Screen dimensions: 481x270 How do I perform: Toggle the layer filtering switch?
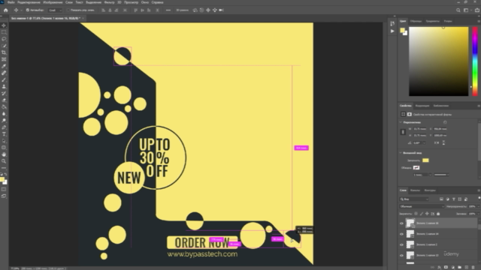pyautogui.click(x=479, y=198)
